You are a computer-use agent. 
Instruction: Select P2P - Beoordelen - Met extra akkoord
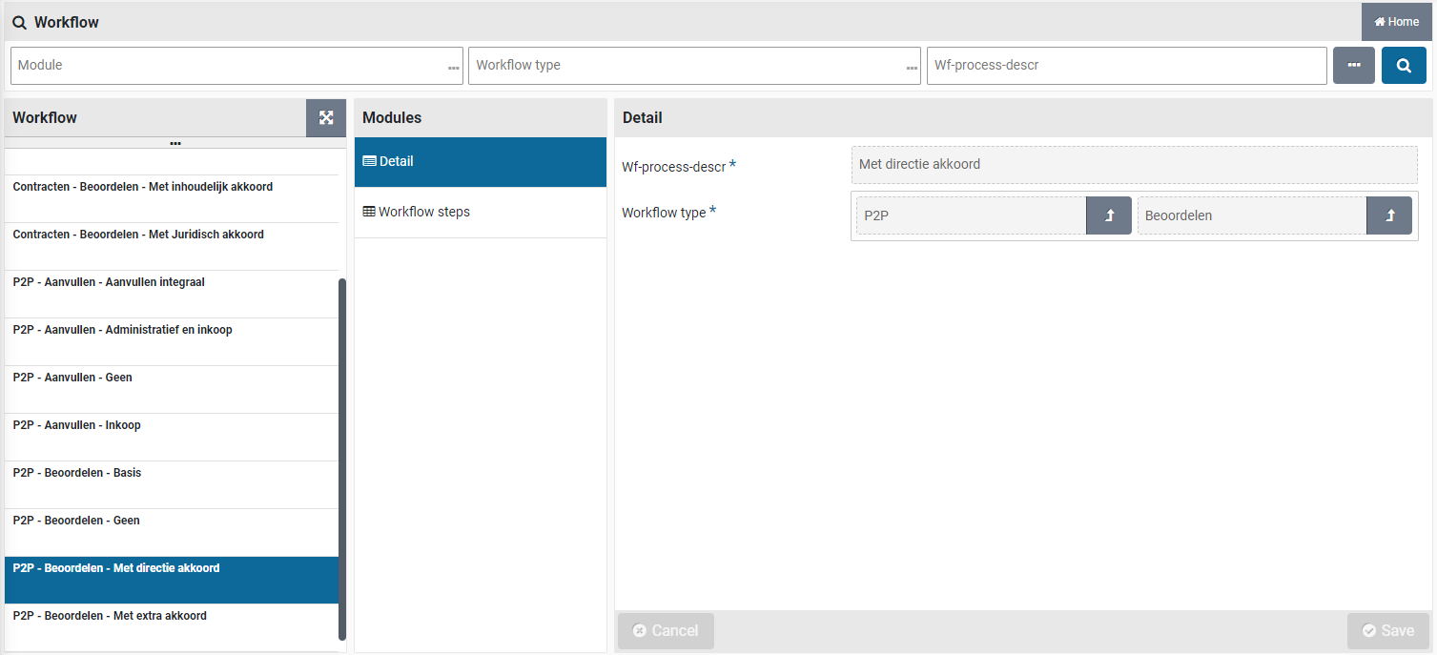pyautogui.click(x=172, y=626)
